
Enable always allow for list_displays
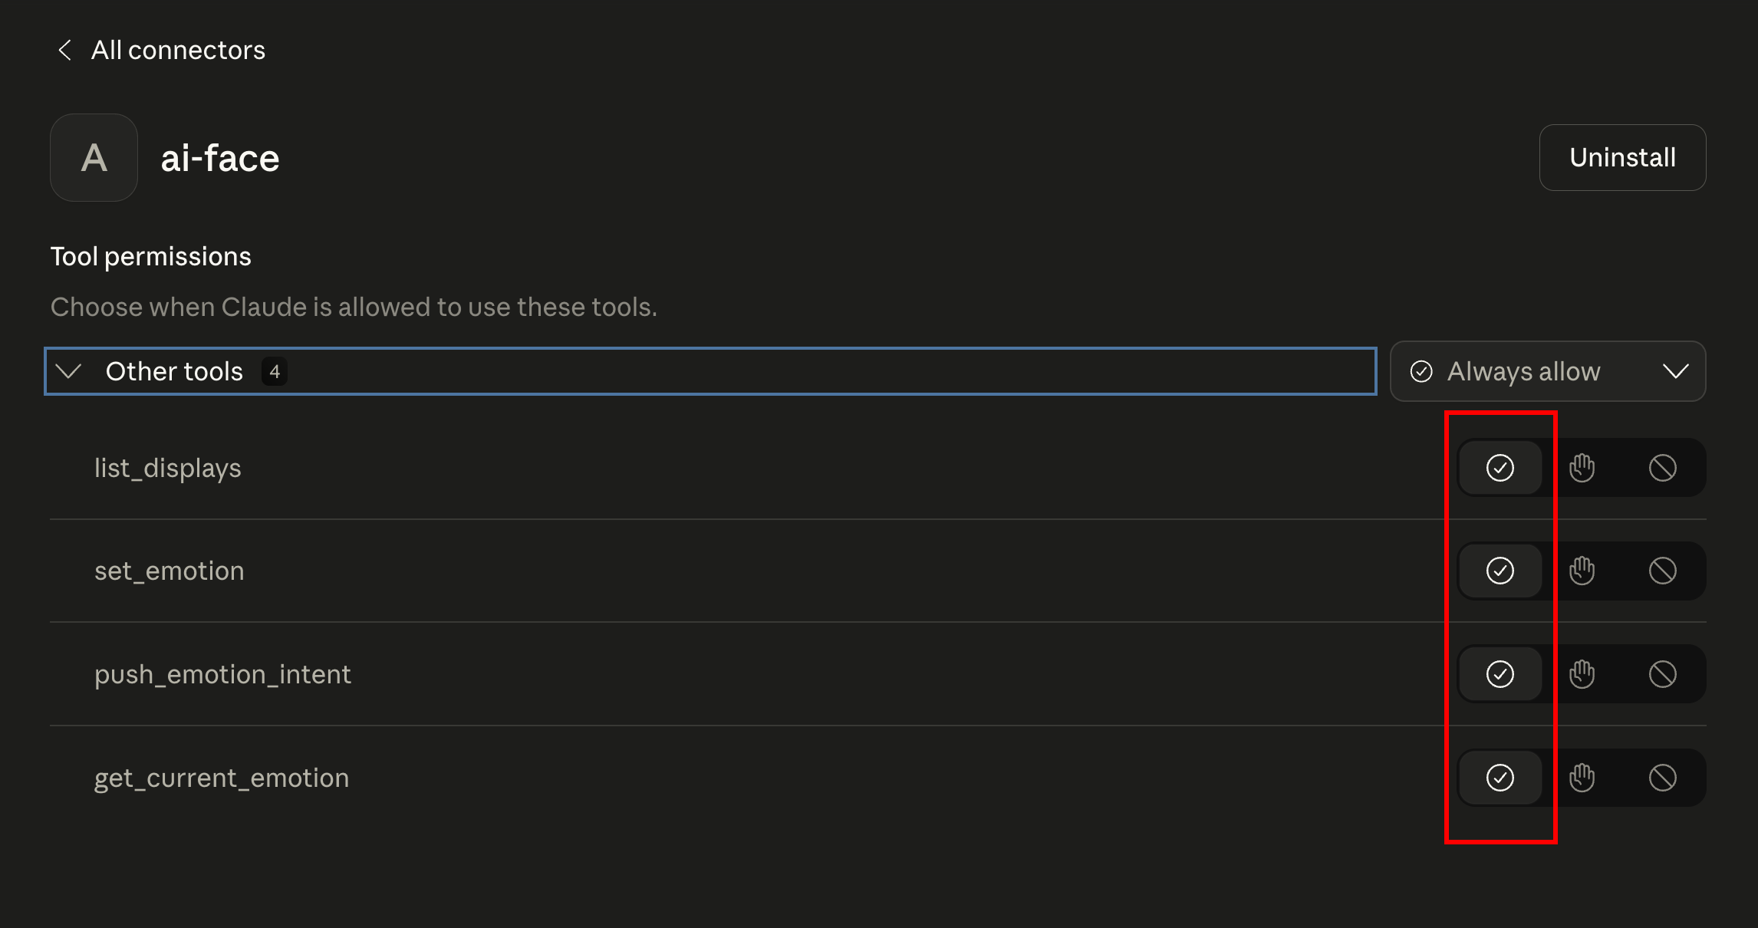pos(1500,468)
